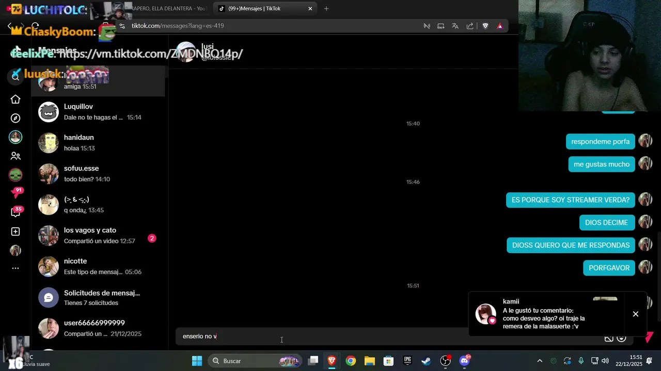Click the send message arrow icon
This screenshot has height=371, width=661.
coord(649,338)
